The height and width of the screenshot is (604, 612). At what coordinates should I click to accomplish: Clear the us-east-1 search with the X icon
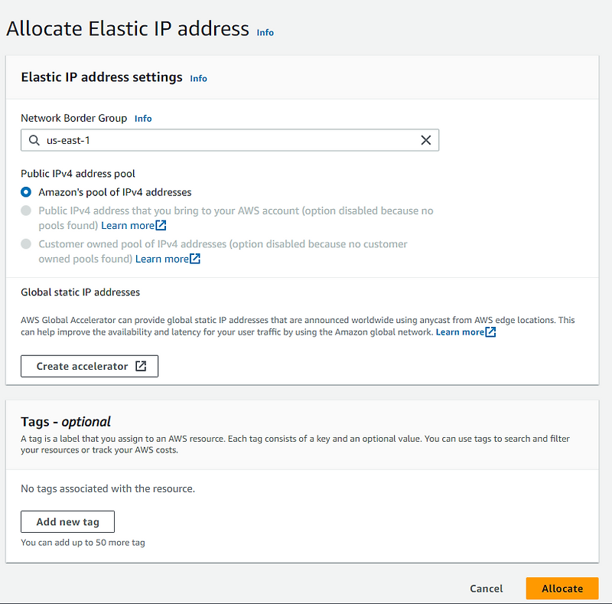tap(426, 140)
